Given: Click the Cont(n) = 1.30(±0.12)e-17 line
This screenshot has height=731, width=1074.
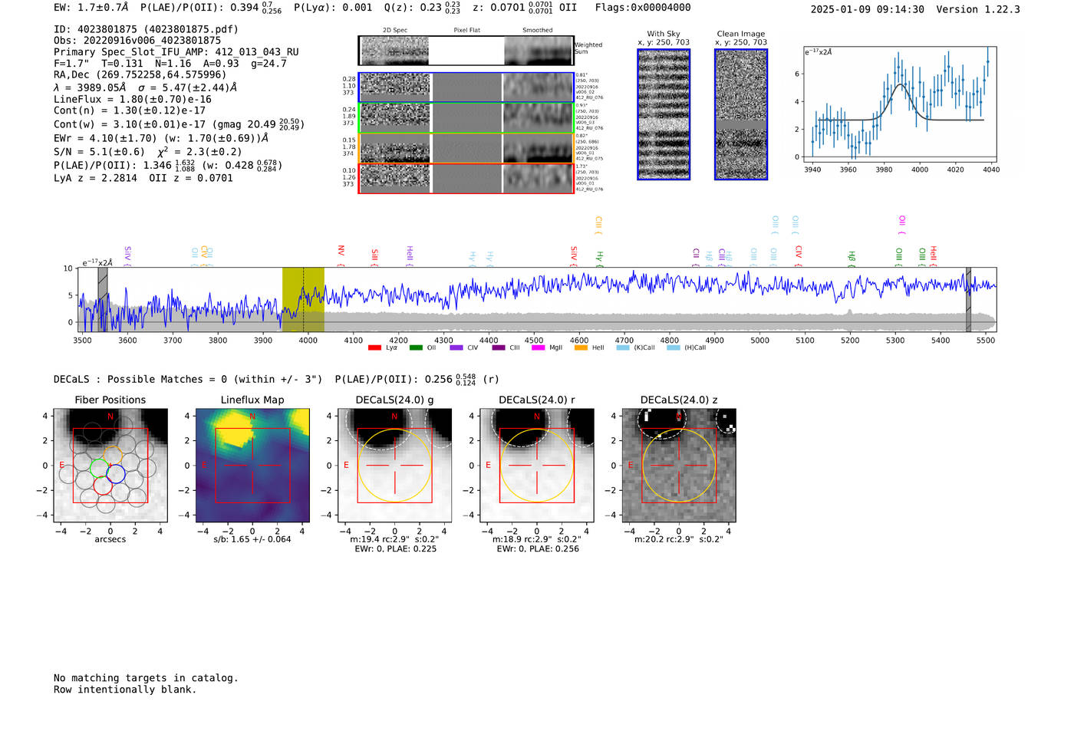Looking at the screenshot, I should [130, 110].
